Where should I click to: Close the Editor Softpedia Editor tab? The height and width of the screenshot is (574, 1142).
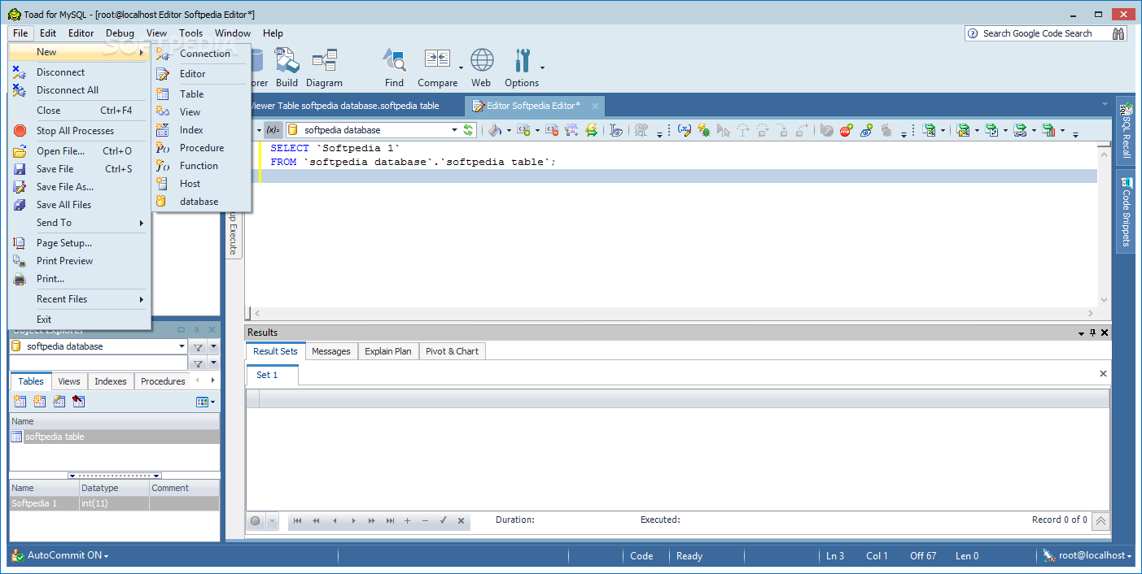coord(595,106)
